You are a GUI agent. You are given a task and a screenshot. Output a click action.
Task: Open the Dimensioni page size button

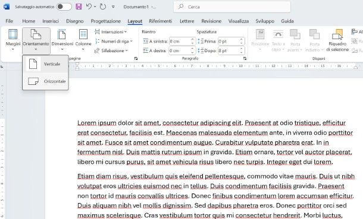click(62, 40)
